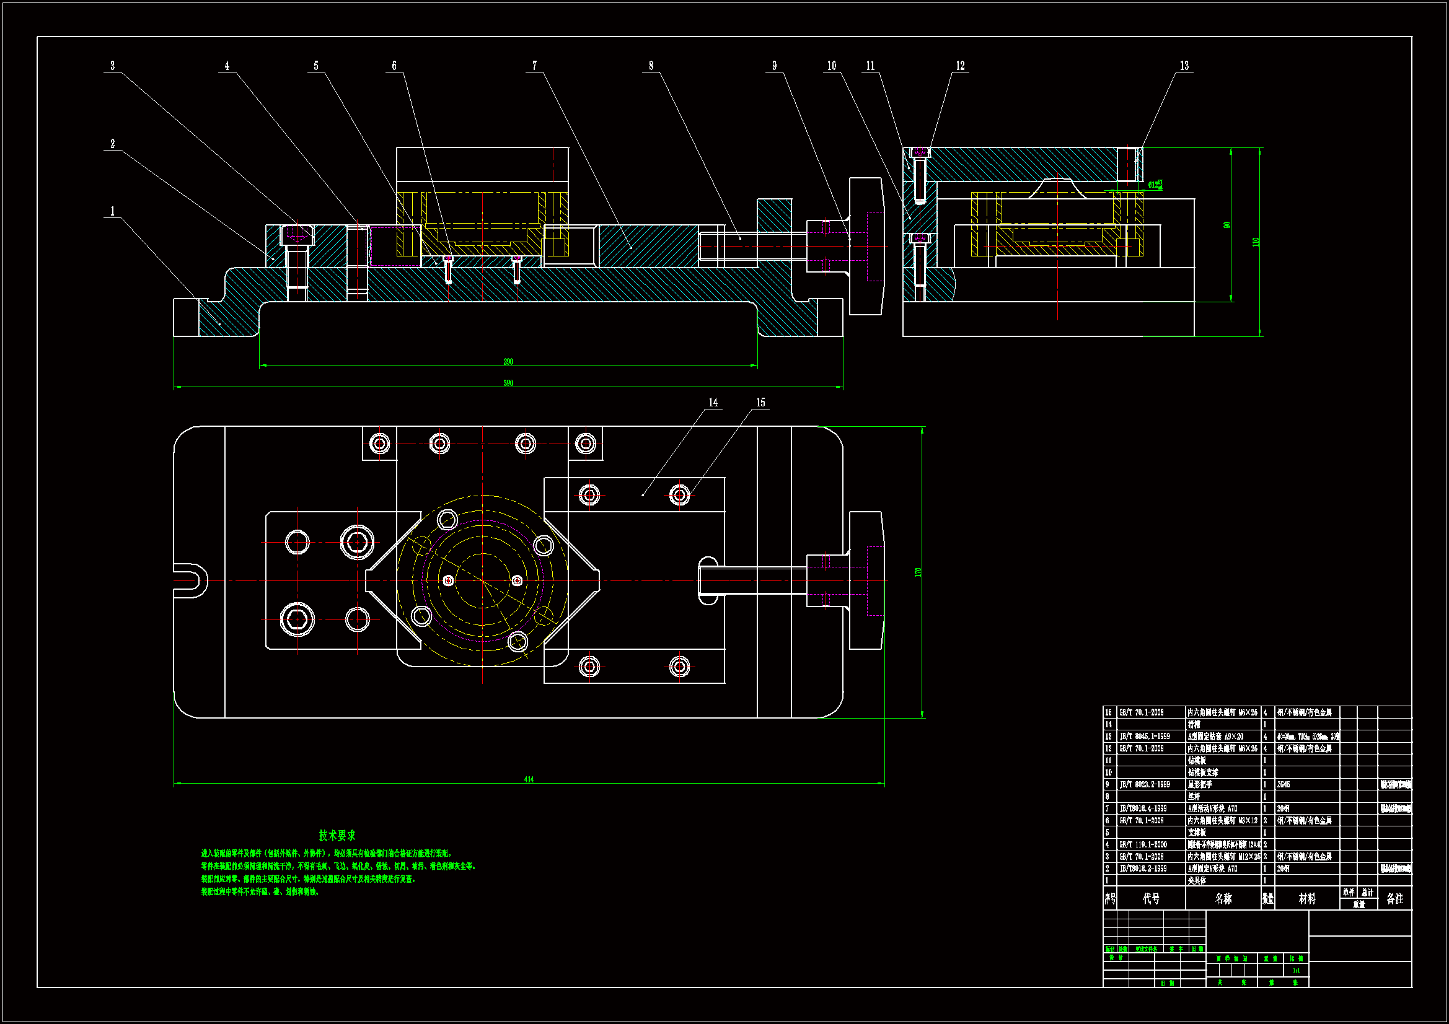The height and width of the screenshot is (1024, 1449).
Task: Select callout number 14 above the plan view
Action: (x=713, y=403)
